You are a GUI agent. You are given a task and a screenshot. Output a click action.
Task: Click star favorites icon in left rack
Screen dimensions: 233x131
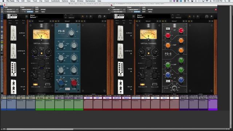[x=104, y=16]
